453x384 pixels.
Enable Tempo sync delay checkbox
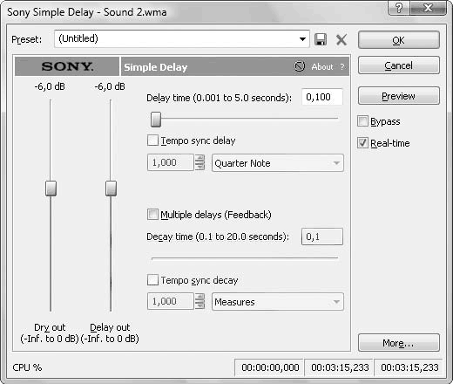pyautogui.click(x=153, y=141)
